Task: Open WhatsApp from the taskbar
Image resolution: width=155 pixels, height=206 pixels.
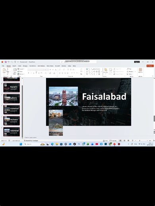Action: tap(83, 144)
